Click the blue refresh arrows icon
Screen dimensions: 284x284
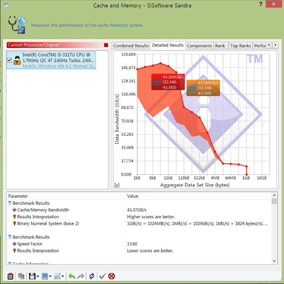pyautogui.click(x=92, y=276)
